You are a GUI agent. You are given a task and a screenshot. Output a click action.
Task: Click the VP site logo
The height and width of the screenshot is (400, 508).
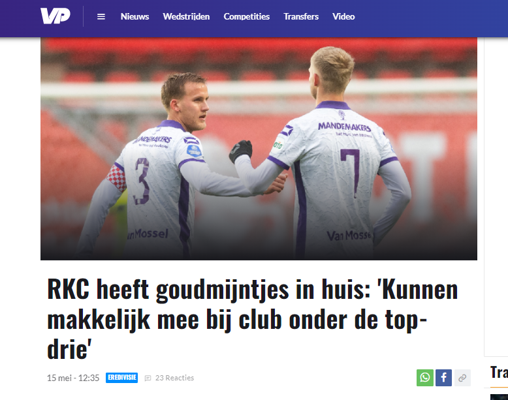[x=55, y=16]
